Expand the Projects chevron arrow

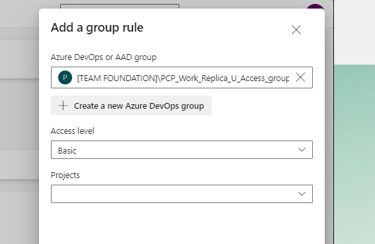point(302,194)
